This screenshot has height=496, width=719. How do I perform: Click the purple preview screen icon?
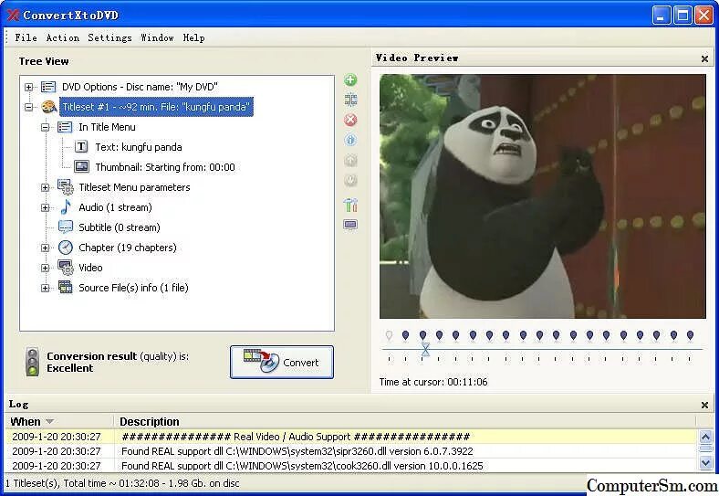(350, 225)
